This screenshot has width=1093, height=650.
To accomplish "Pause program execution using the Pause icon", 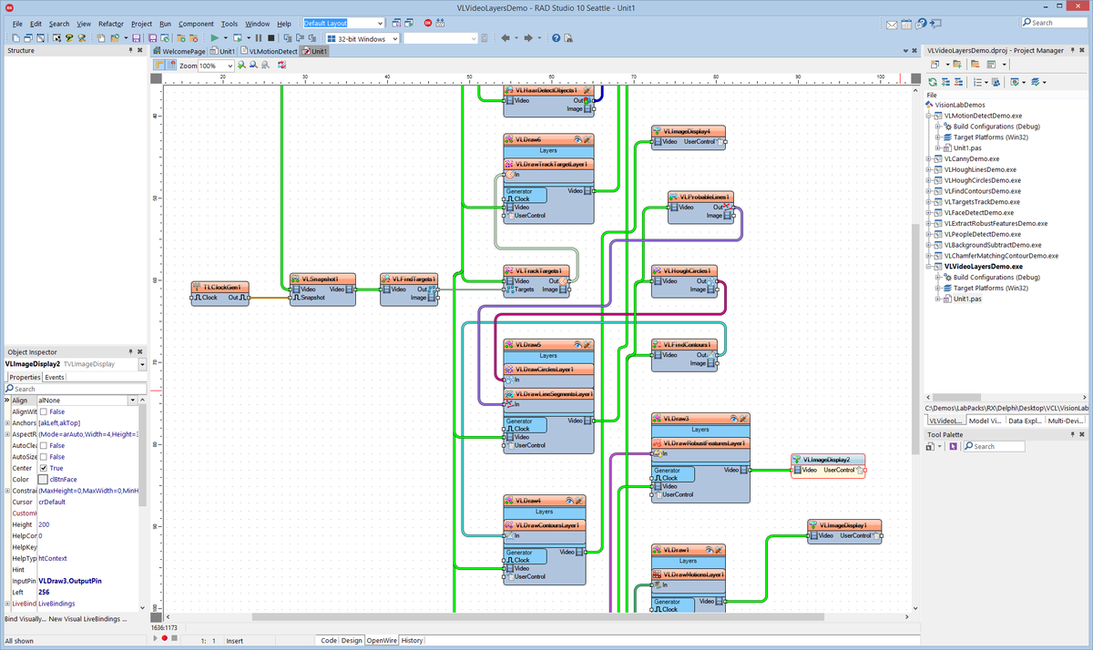I will click(259, 38).
